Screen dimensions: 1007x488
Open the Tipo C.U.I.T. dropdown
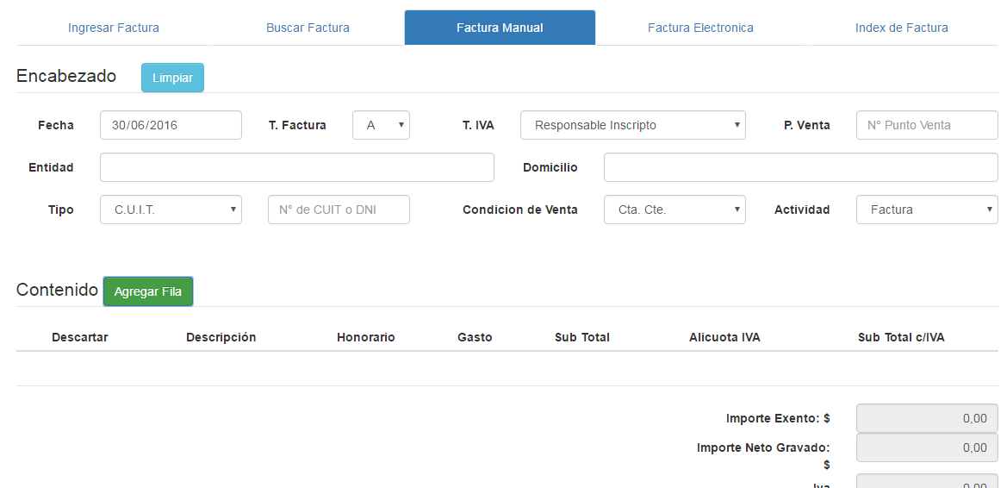(171, 210)
